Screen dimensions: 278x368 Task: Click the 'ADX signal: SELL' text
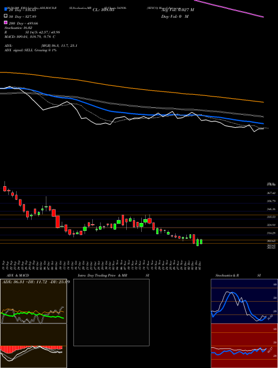tap(19, 50)
